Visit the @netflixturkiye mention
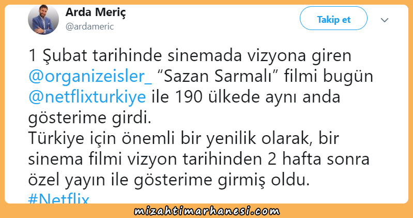The image size is (413, 218). click(x=87, y=97)
